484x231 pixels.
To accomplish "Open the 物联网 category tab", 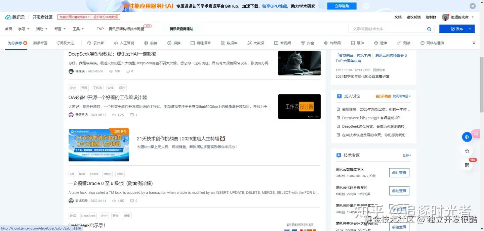I will click(x=332, y=43).
